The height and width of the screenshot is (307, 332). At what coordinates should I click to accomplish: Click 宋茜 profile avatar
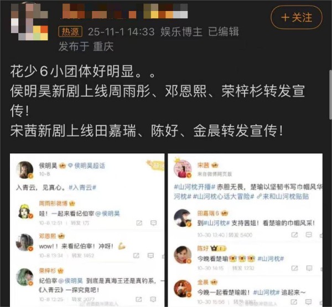[183, 169]
